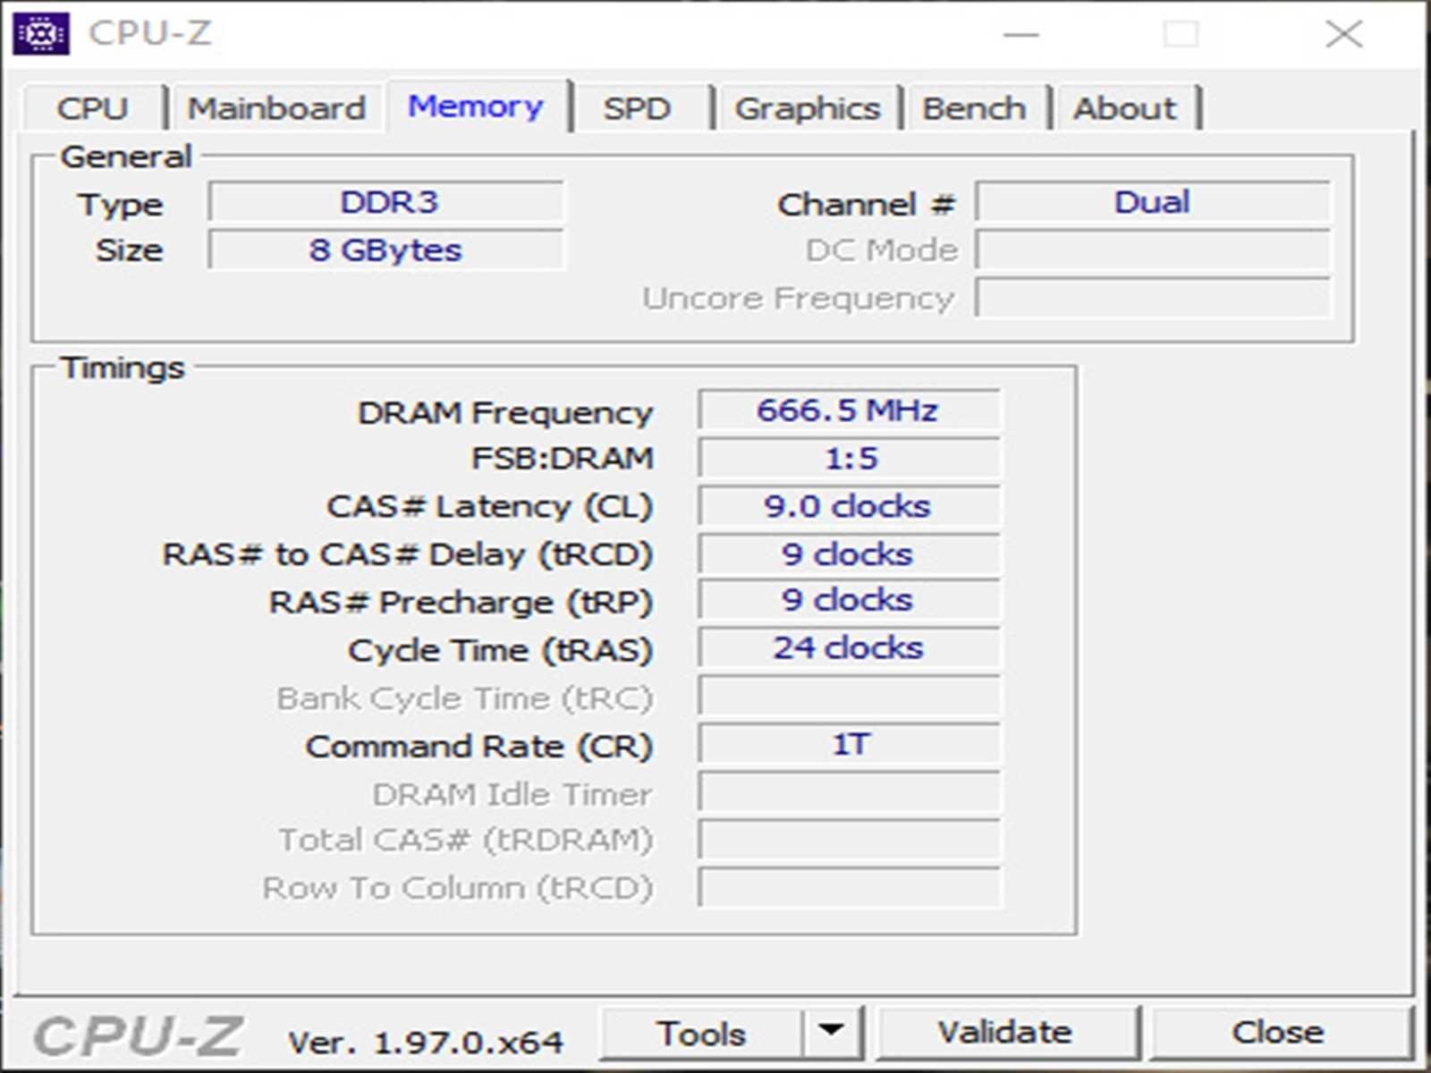Click the RAS# to CAS# Delay label
Screen dimensions: 1431x1073
pos(407,554)
